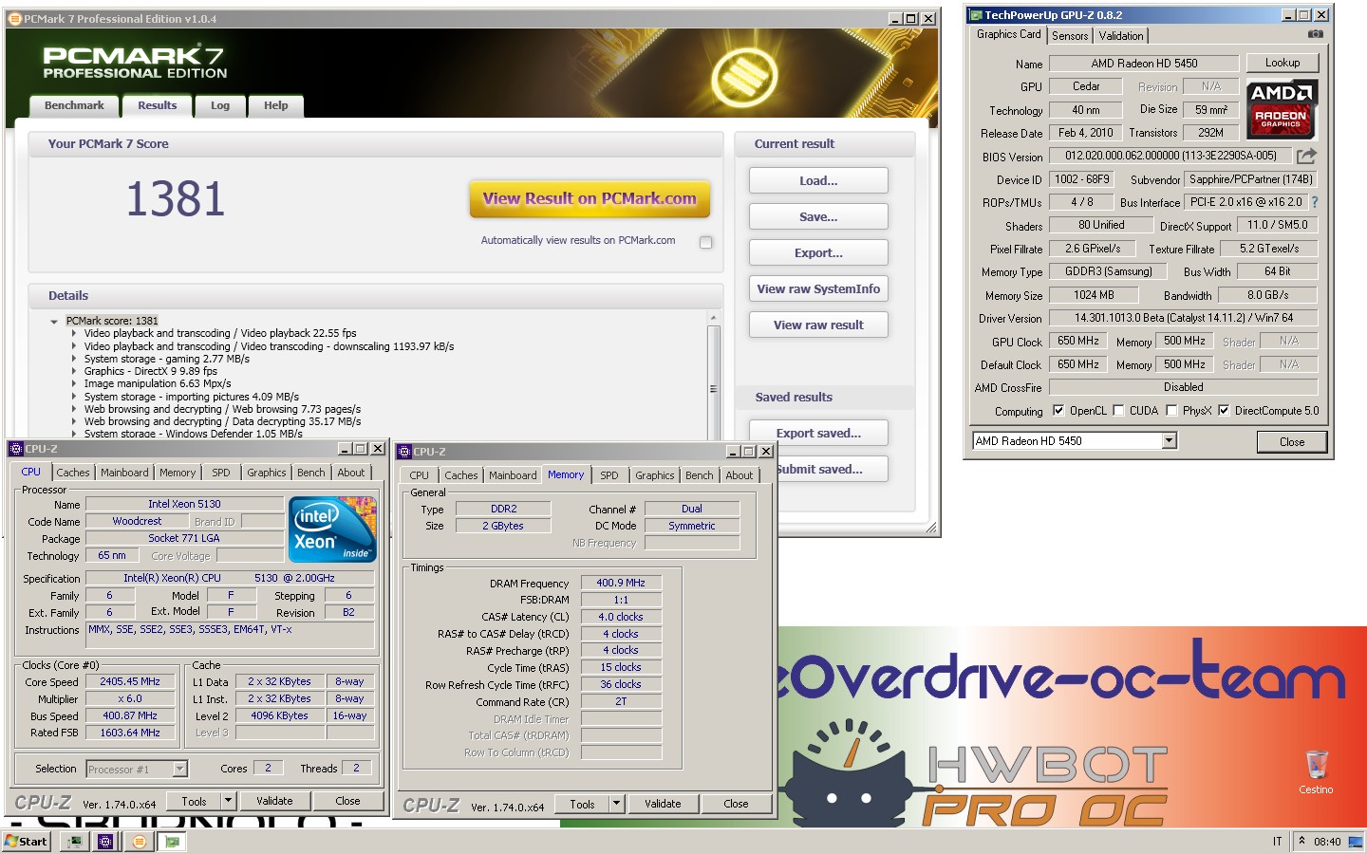
Task: Open Tools dropdown arrow in CPU-Z memory window
Action: [616, 804]
